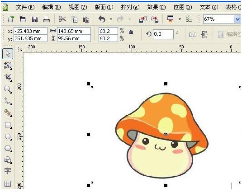Save the document with the floppy icon
The height and width of the screenshot is (192, 242).
35,19
